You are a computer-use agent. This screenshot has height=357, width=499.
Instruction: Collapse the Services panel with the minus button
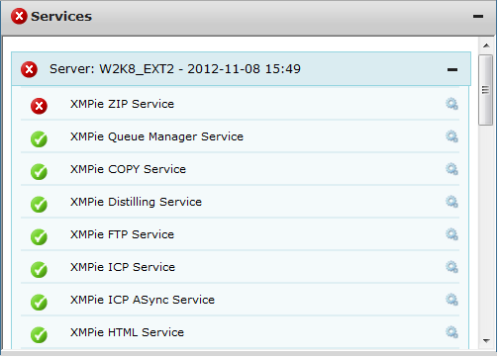(x=478, y=16)
